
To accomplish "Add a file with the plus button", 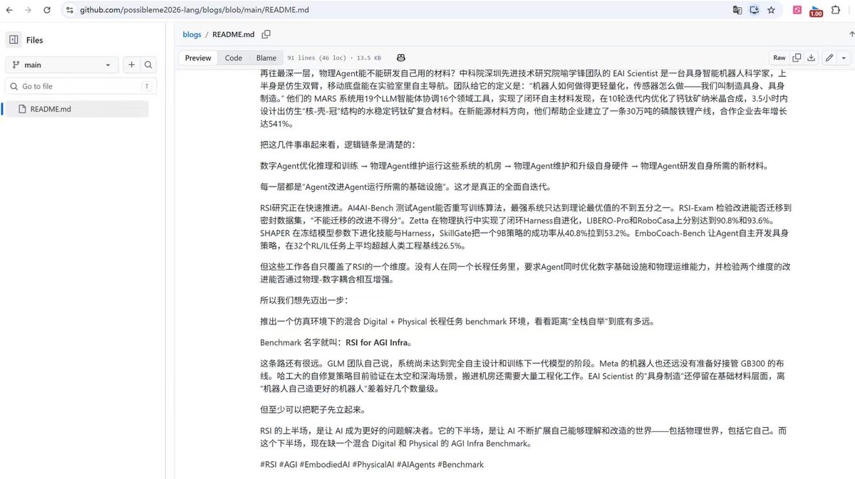I will click(x=132, y=65).
